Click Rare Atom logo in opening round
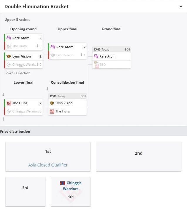The width and height of the screenshot is (187, 212). point(9,38)
